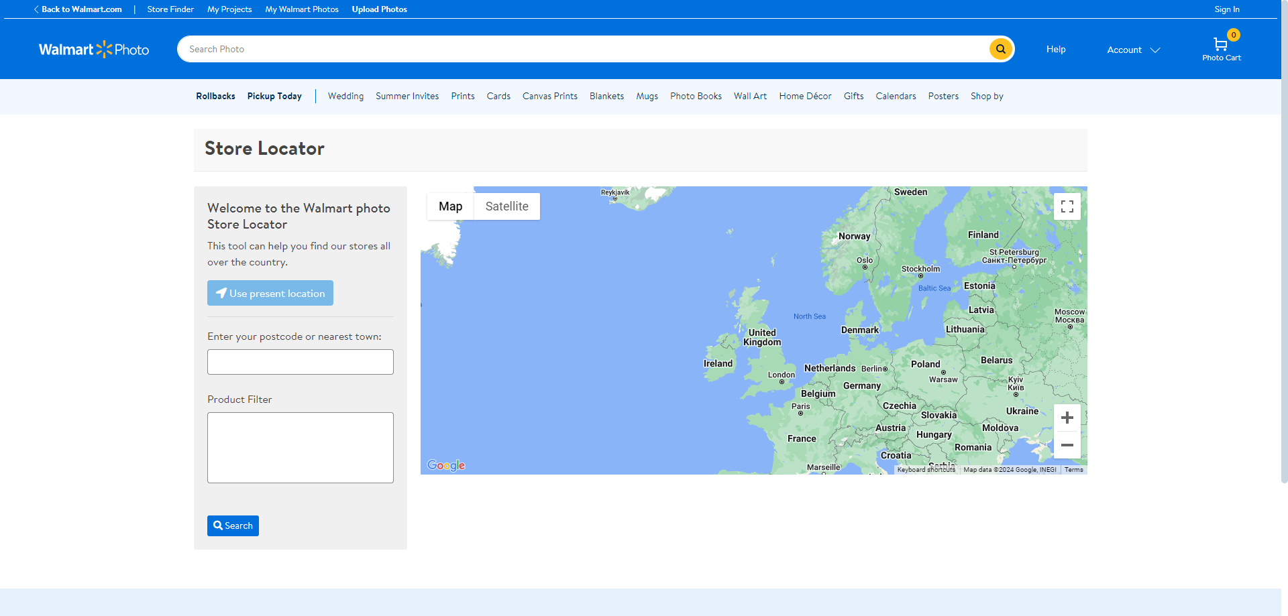Toggle fullscreen map view

tap(1067, 206)
